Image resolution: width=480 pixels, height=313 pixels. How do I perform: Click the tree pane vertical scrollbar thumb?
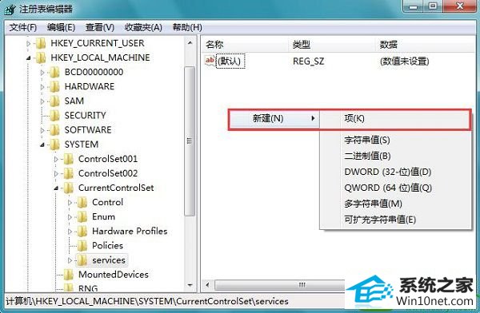coord(190,141)
